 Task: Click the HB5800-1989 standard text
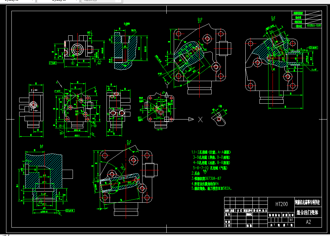point(314,25)
